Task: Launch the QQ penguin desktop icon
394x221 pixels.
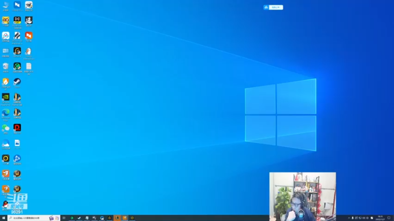Action: click(x=5, y=205)
